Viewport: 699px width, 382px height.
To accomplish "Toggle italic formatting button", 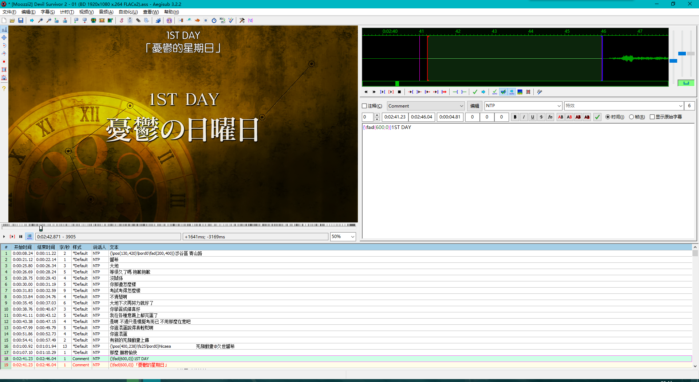I will point(524,117).
